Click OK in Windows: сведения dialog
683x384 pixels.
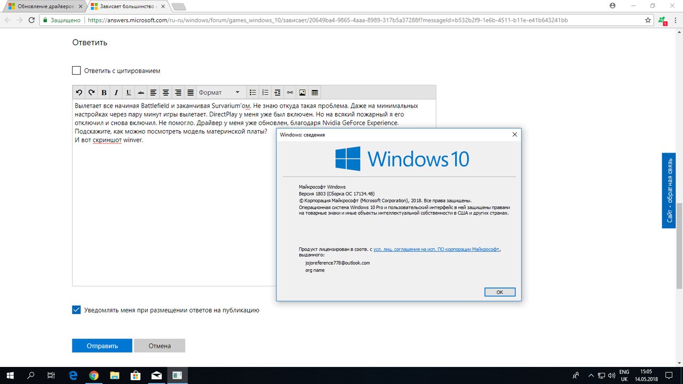[x=499, y=292]
